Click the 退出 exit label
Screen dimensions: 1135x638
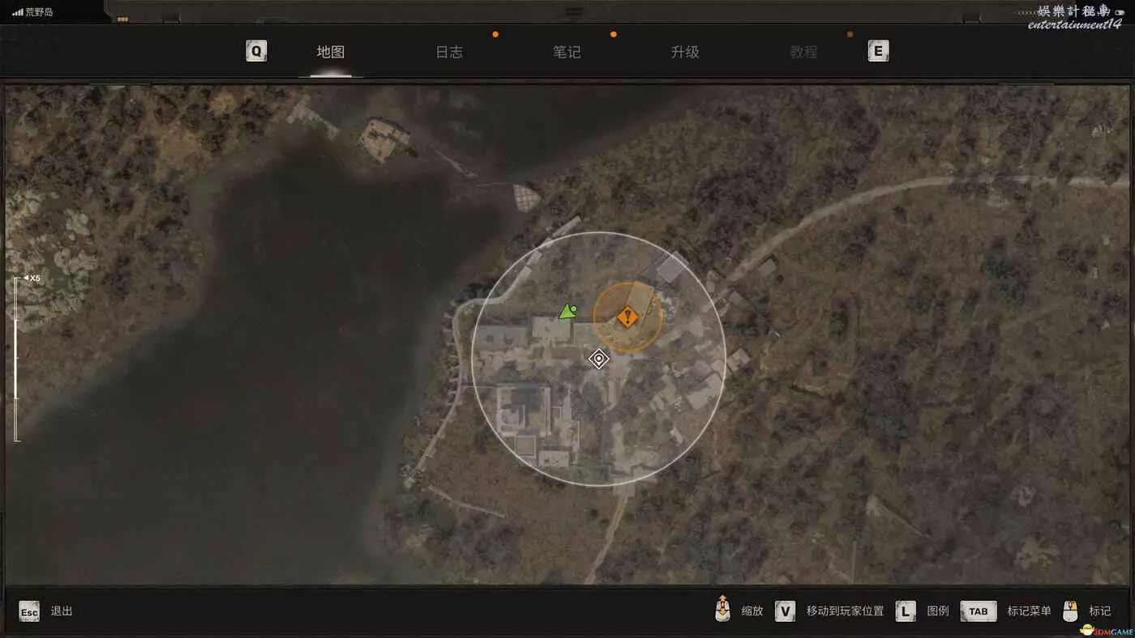coord(62,611)
